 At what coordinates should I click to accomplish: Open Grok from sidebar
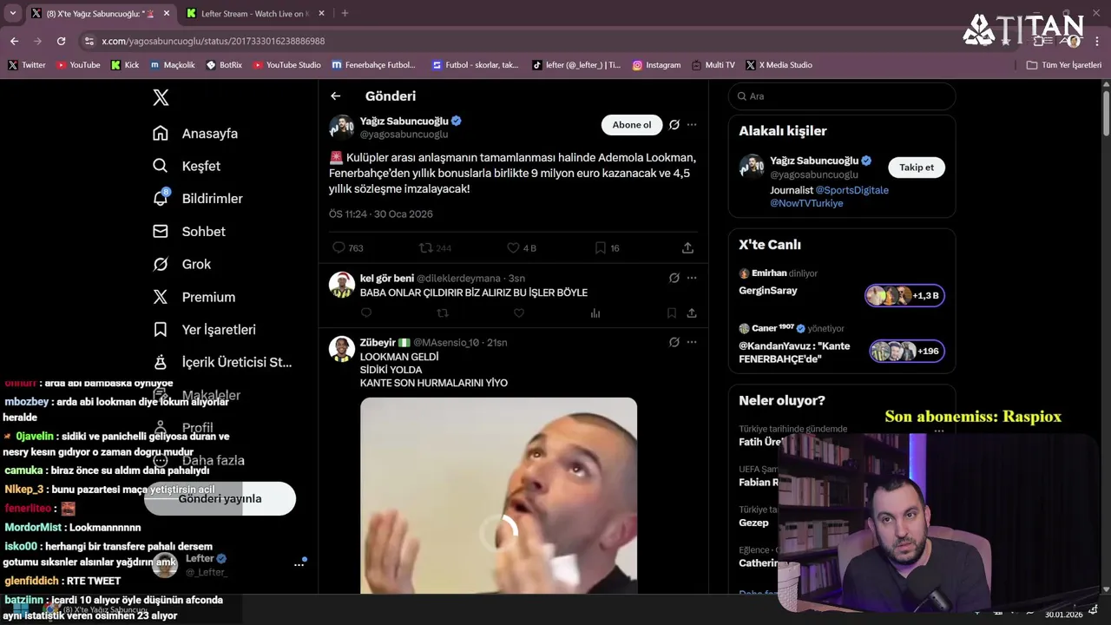click(181, 264)
